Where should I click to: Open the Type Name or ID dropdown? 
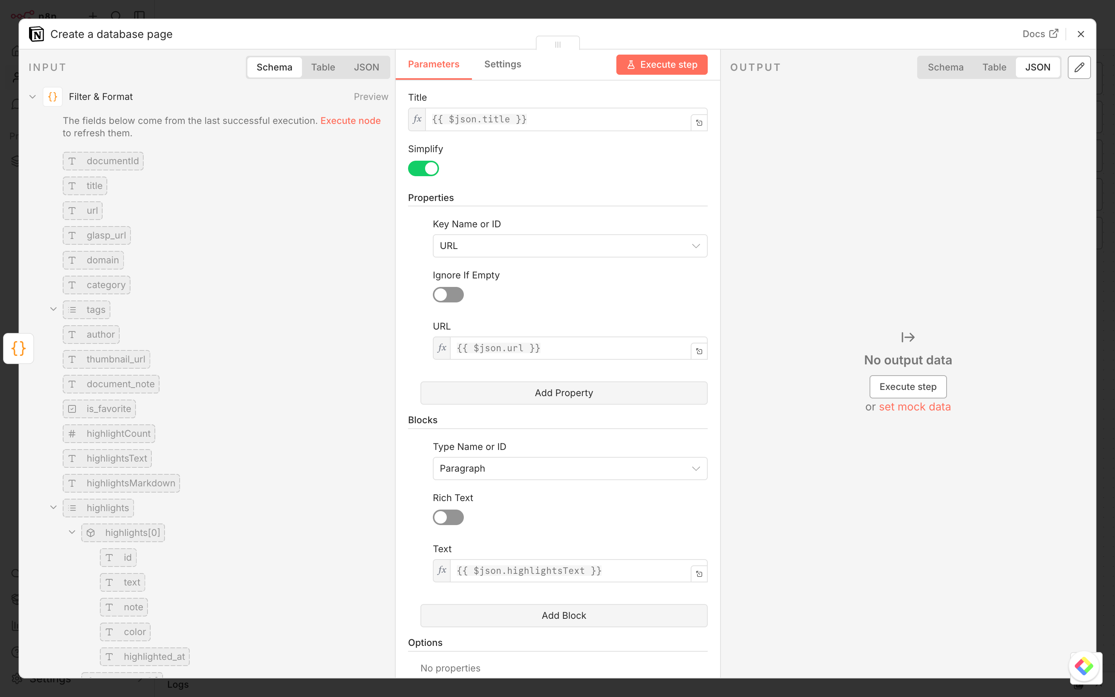(570, 469)
